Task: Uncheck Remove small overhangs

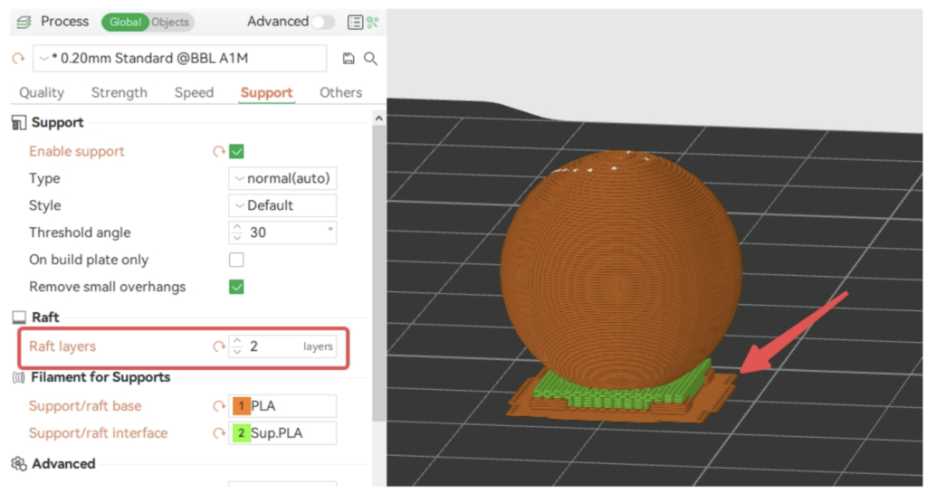Action: (x=236, y=287)
